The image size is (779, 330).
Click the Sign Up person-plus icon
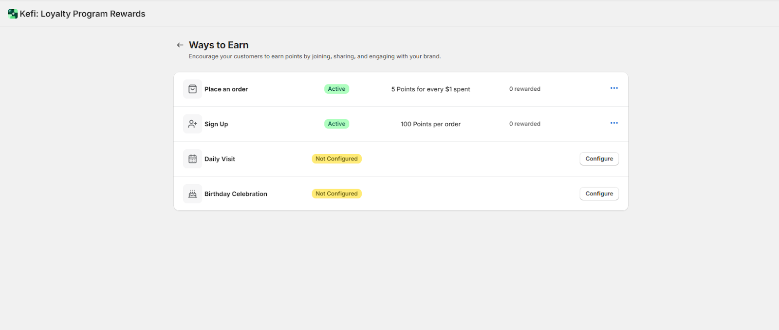coord(192,124)
